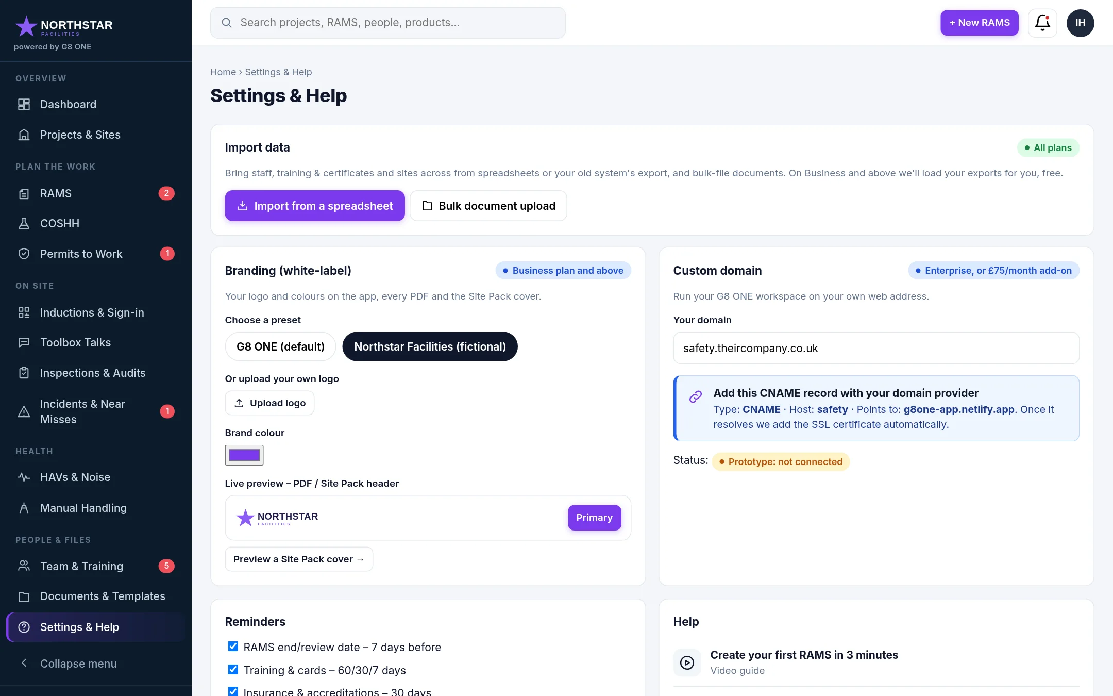Click the Business plan and above badge
Image resolution: width=1113 pixels, height=696 pixels.
tap(563, 271)
